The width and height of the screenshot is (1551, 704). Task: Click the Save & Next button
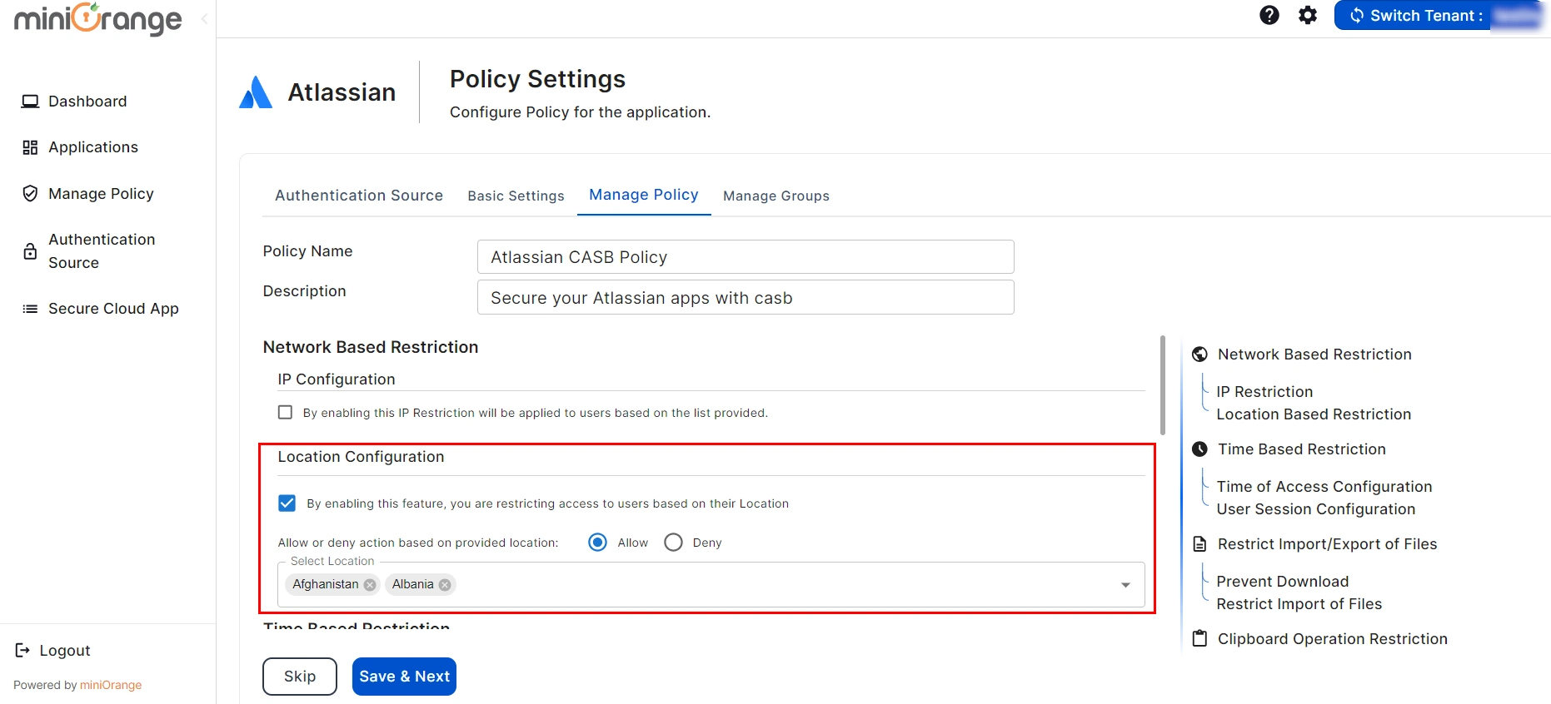click(404, 677)
